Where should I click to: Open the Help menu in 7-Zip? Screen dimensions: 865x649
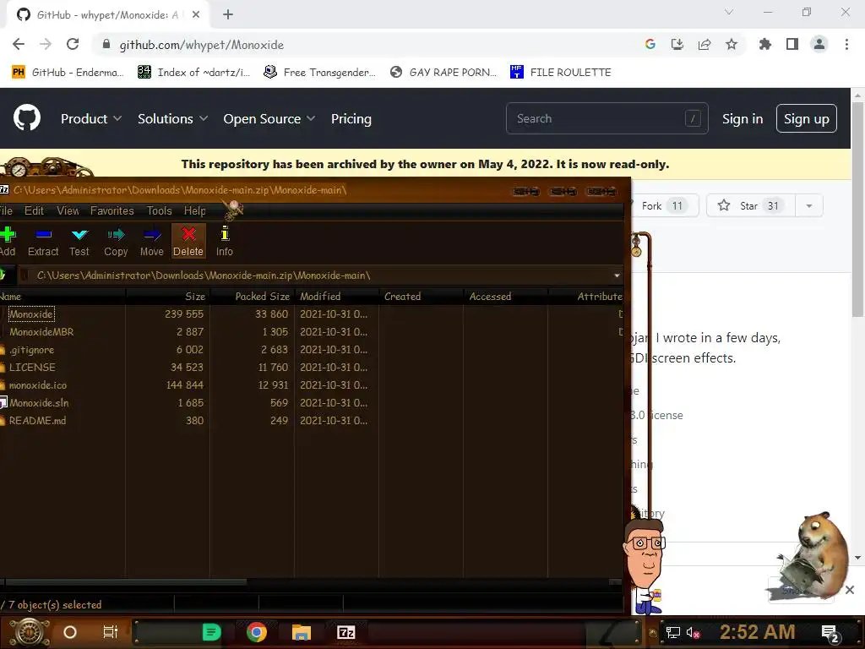(x=195, y=210)
